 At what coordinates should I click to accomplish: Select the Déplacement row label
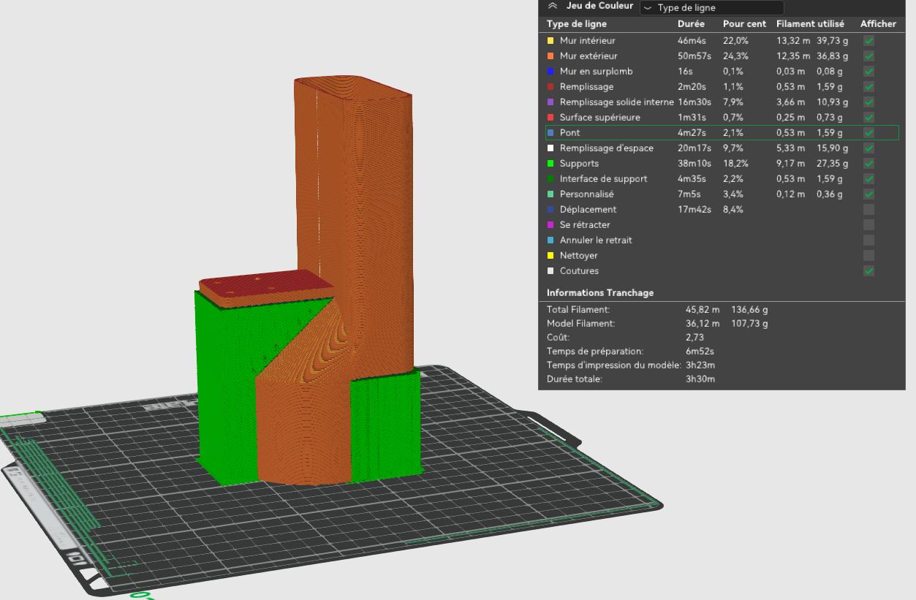pos(588,210)
